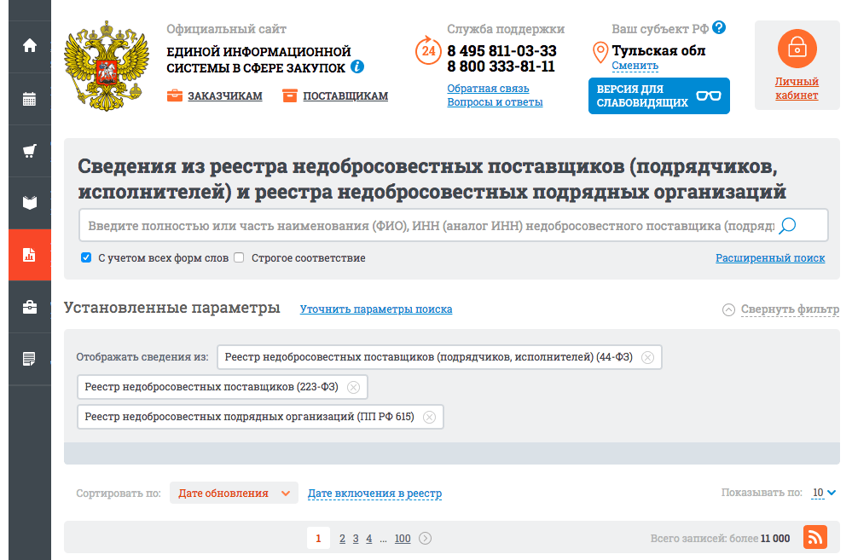Go to next page arrow icon
Viewport: 852px width, 560px height.
point(426,539)
